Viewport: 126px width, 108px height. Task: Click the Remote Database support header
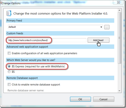[x=60, y=78]
